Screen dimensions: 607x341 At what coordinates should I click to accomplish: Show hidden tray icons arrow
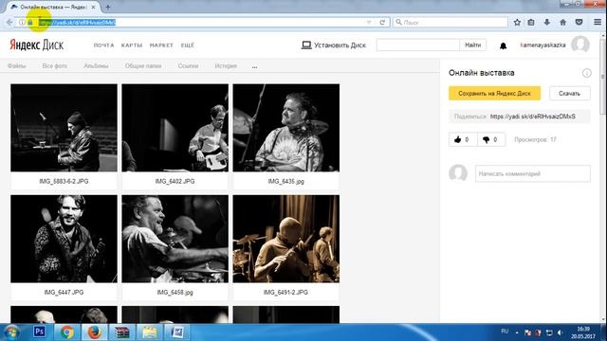coord(517,332)
